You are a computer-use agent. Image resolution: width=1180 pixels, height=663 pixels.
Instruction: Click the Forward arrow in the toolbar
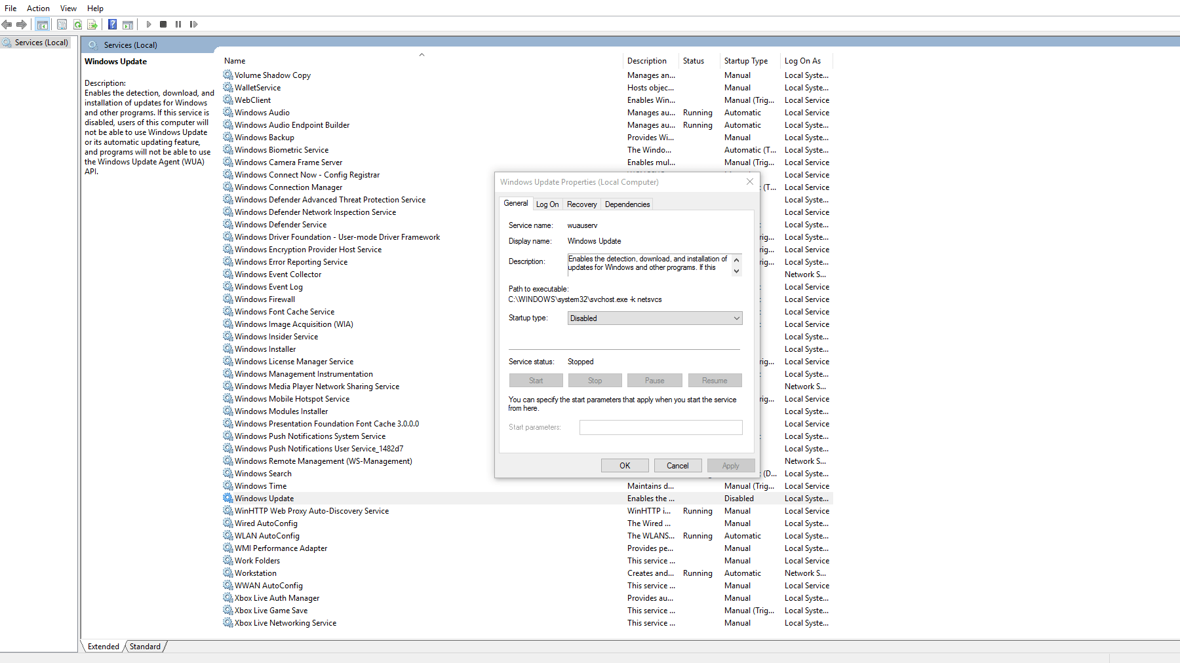[22, 24]
